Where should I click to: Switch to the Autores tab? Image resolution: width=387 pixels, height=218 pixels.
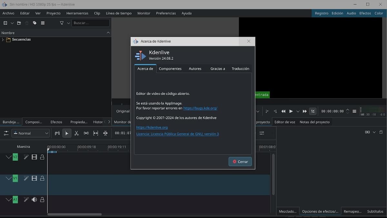(x=195, y=68)
